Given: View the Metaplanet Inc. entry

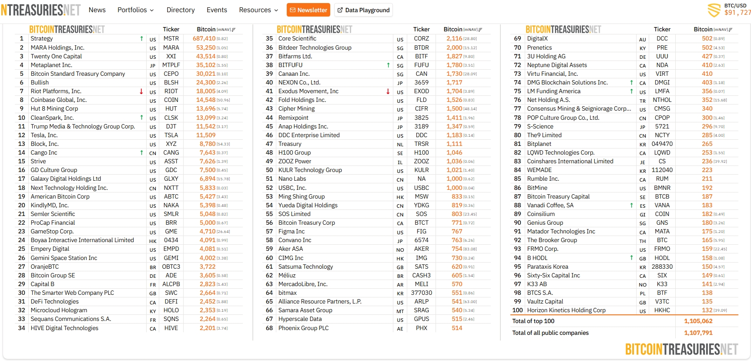Looking at the screenshot, I should coord(51,65).
